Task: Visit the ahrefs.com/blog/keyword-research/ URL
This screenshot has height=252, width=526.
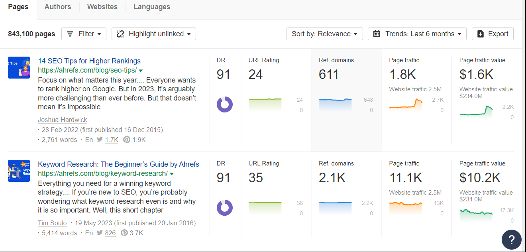Action: [103, 173]
